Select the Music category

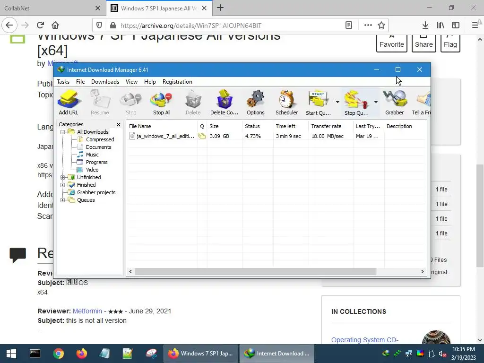coord(92,155)
